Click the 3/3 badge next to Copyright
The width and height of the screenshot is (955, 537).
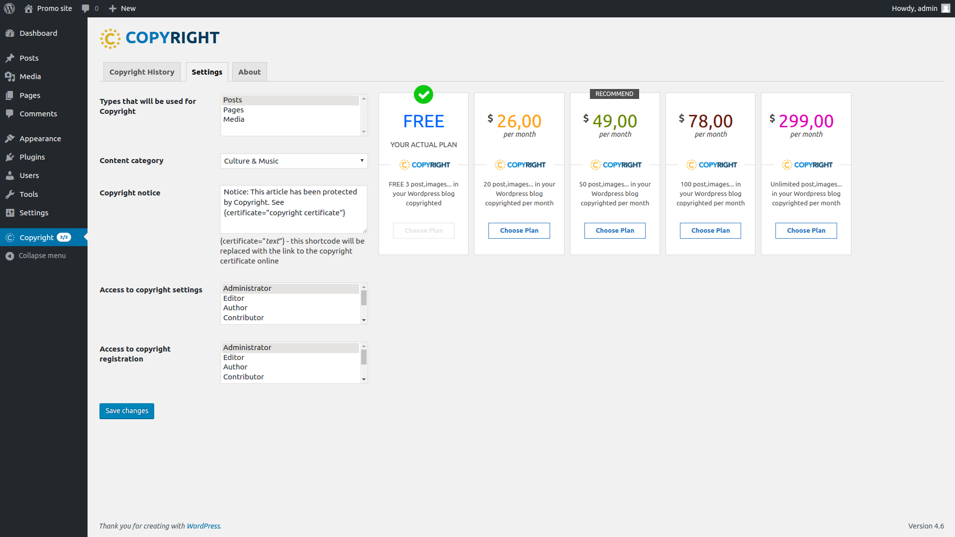[x=64, y=237]
